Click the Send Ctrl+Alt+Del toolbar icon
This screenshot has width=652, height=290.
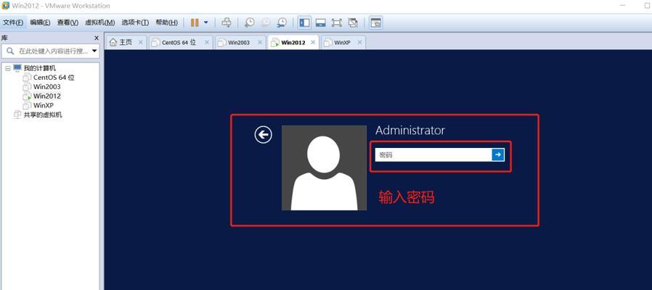227,22
